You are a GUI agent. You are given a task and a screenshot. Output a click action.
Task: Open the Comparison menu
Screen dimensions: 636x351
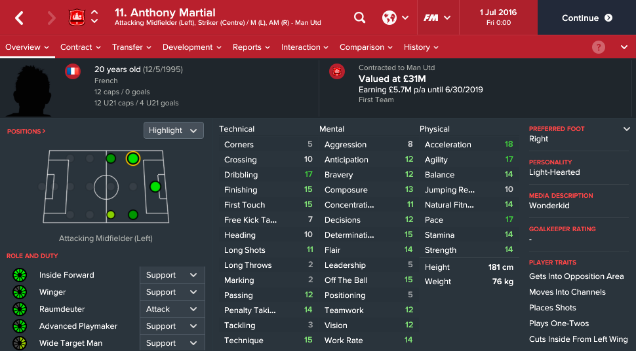click(366, 47)
